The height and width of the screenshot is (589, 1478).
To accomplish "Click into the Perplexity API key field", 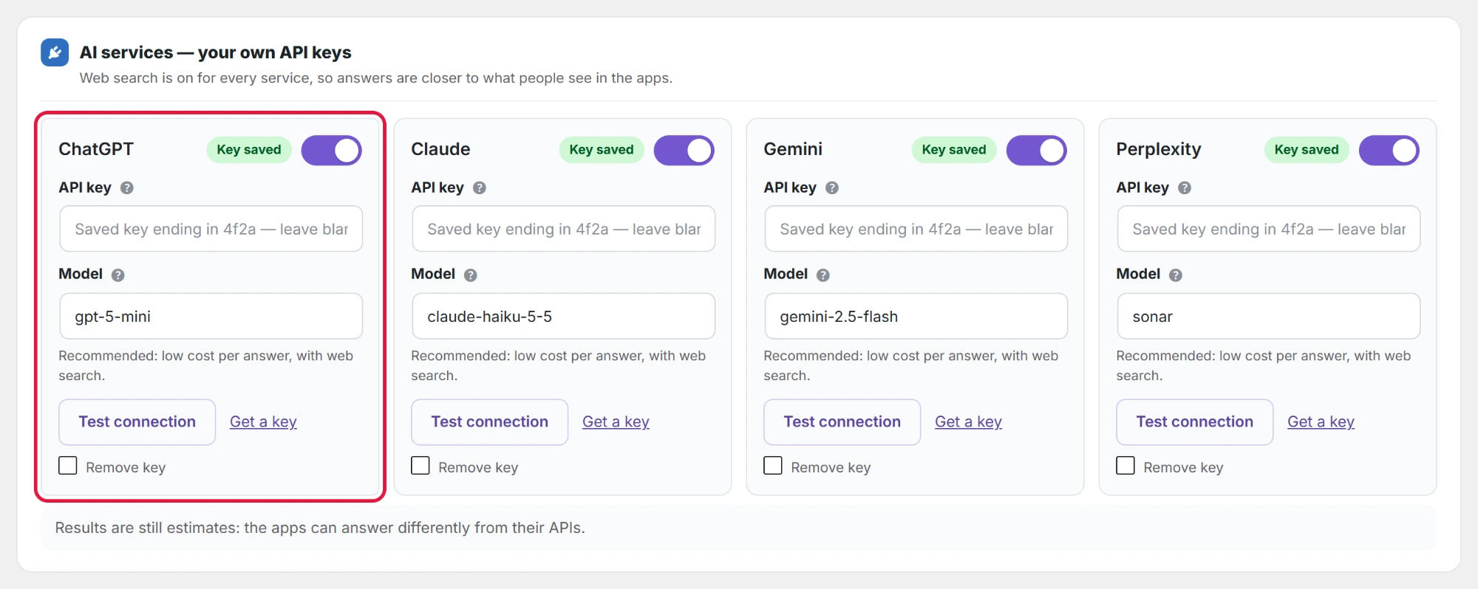I will click(x=1268, y=229).
